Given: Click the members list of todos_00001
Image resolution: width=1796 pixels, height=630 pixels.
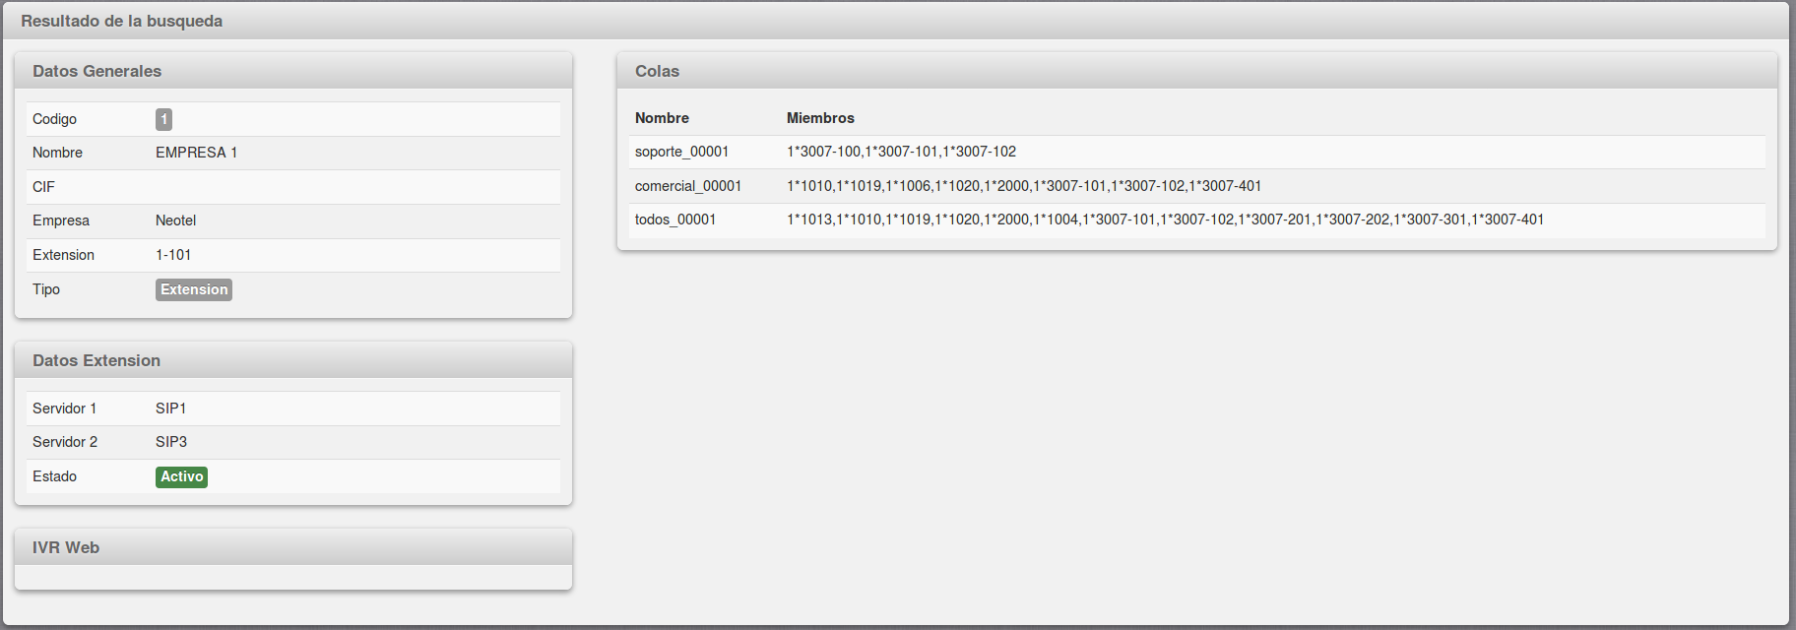Looking at the screenshot, I should click(1165, 220).
